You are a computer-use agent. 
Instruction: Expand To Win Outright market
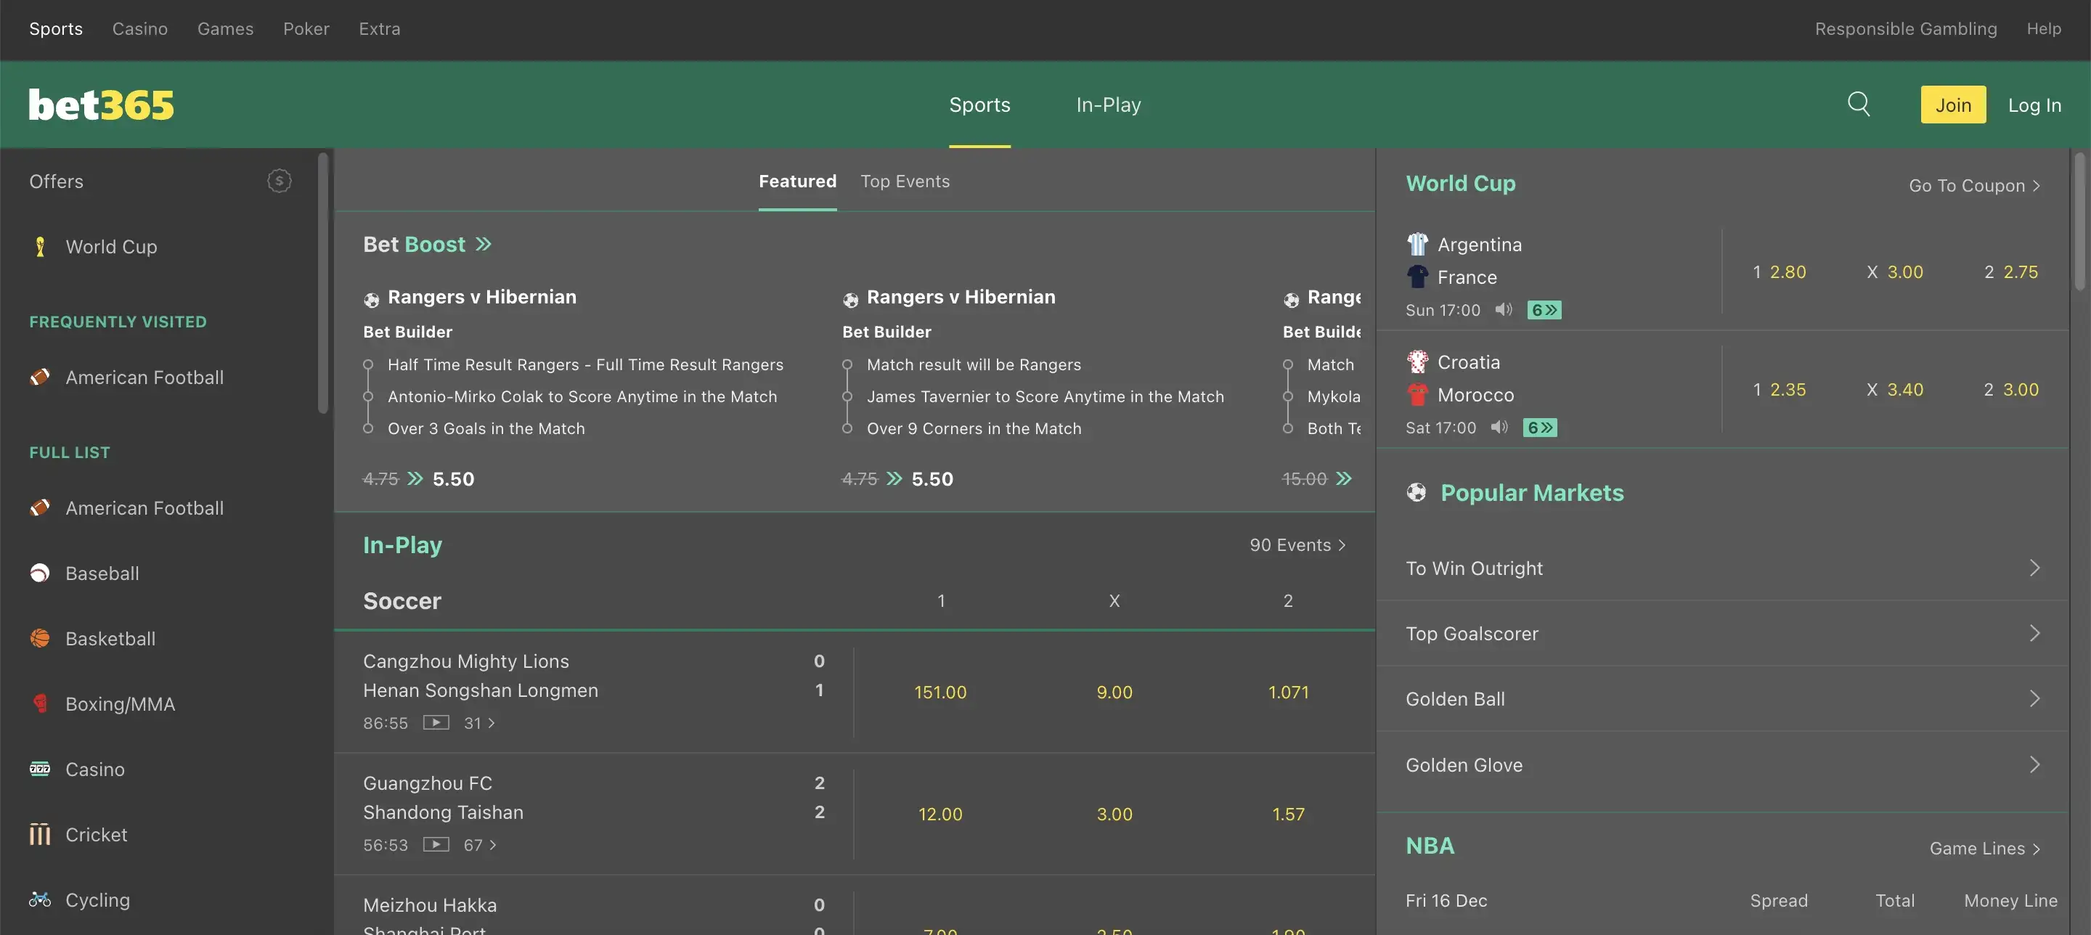click(1721, 568)
